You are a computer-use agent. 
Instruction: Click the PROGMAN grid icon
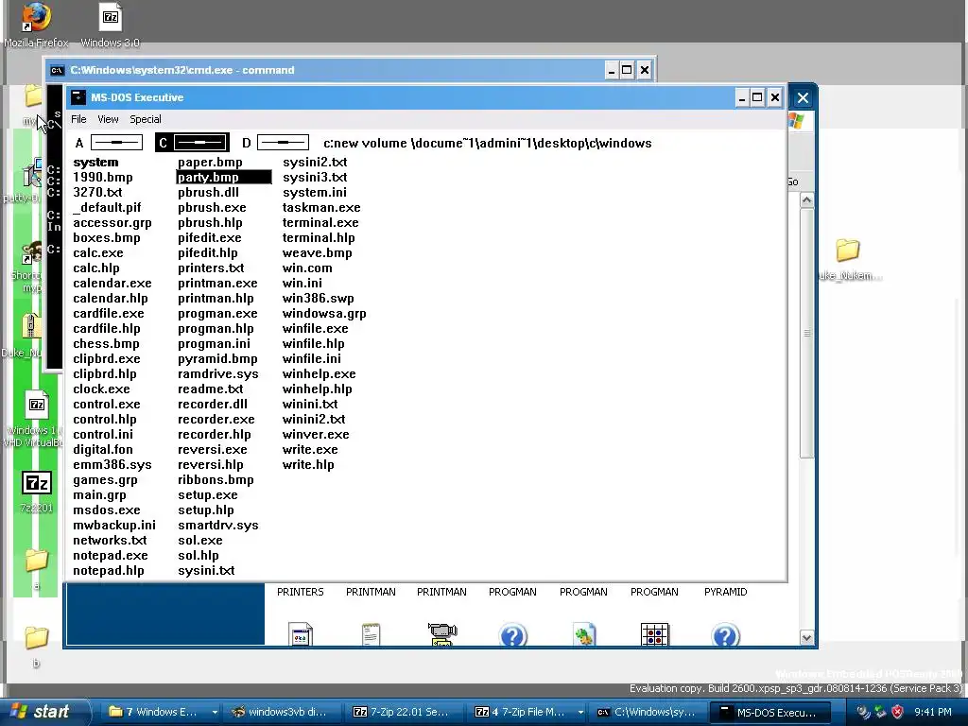click(655, 634)
